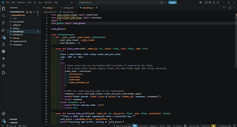The width and height of the screenshot is (237, 127).
Task: Click the zoom magnifier icon in status bar
Action: point(135,126)
